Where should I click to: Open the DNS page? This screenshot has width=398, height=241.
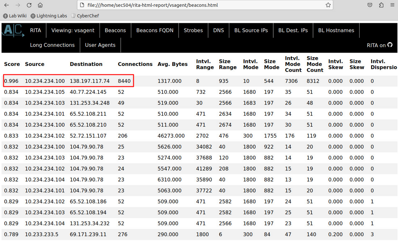click(x=219, y=30)
